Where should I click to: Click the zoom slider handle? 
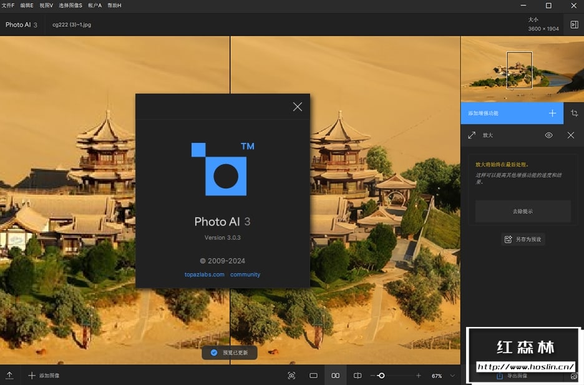(x=381, y=376)
